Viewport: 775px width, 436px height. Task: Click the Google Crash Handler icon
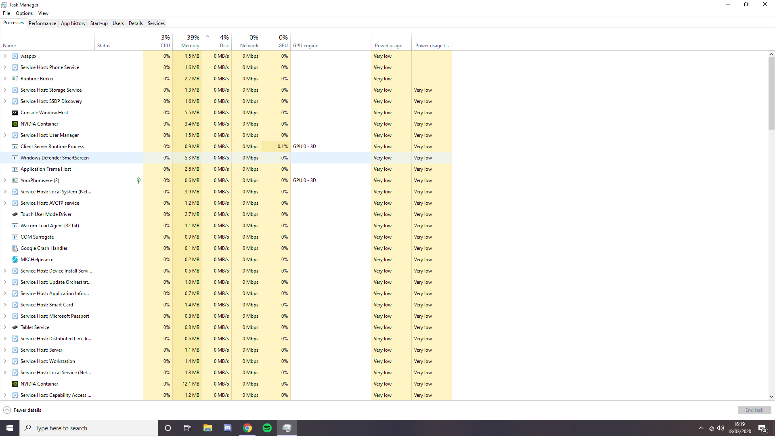pos(15,248)
